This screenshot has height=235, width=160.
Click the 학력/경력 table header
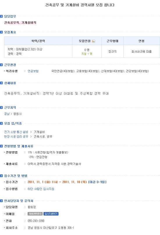[38, 41]
